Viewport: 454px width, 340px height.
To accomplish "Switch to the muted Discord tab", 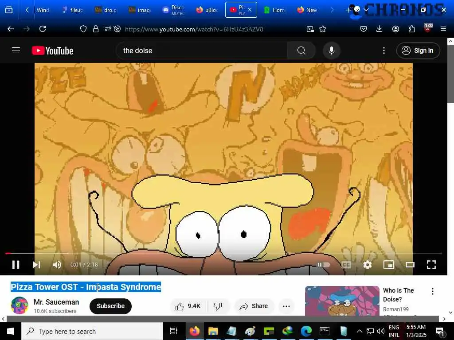I will (173, 10).
